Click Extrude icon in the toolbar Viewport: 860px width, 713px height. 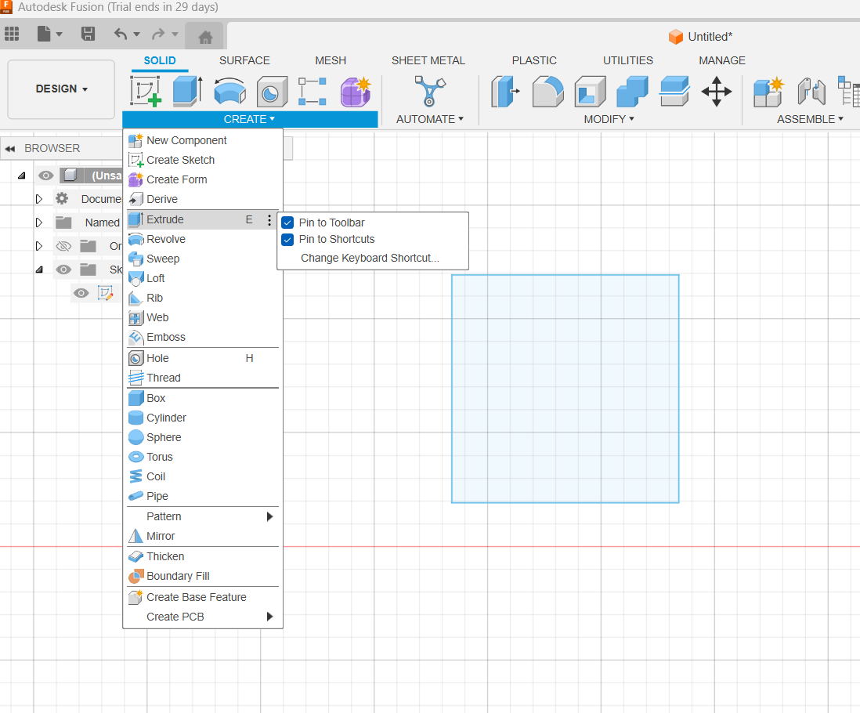pos(187,91)
